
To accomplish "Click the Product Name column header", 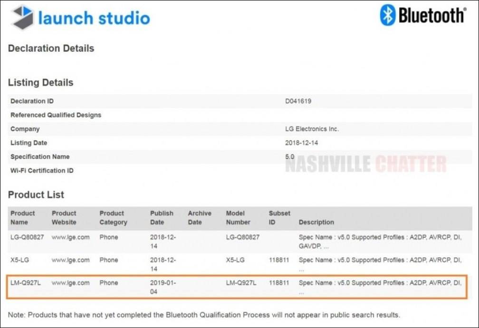I will point(23,218).
